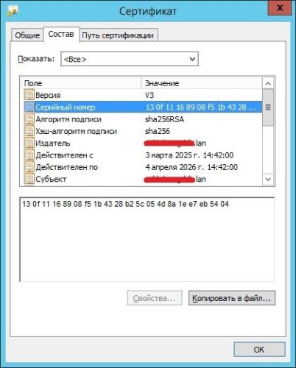Select the Серийный номер row icon
This screenshot has width=296, height=368.
coord(29,107)
